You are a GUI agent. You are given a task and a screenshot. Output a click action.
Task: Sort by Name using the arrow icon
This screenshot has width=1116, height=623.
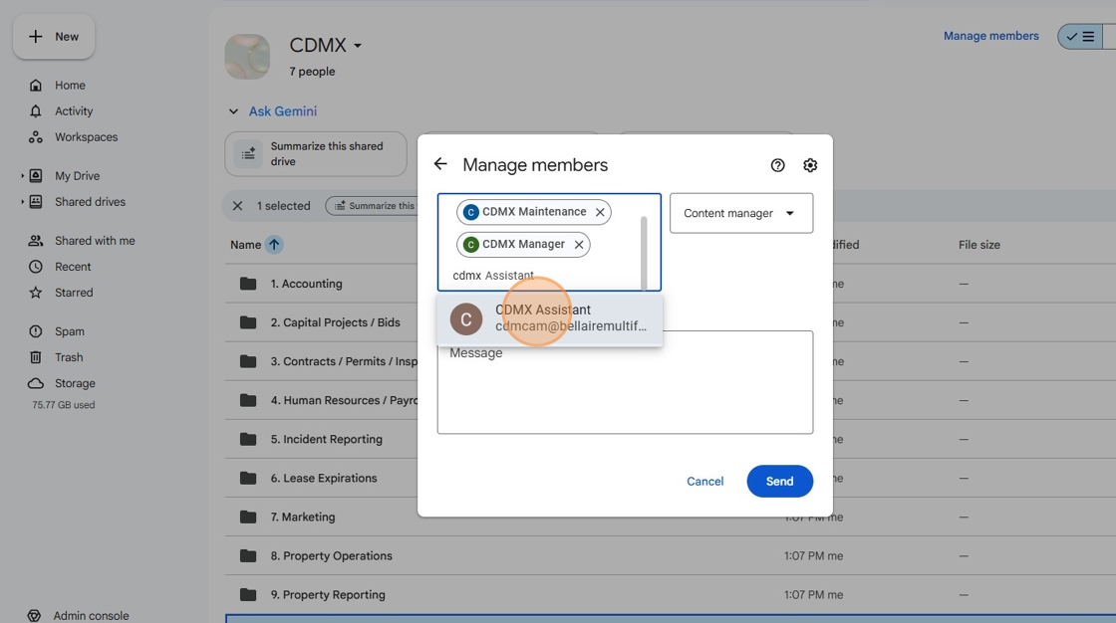point(274,245)
